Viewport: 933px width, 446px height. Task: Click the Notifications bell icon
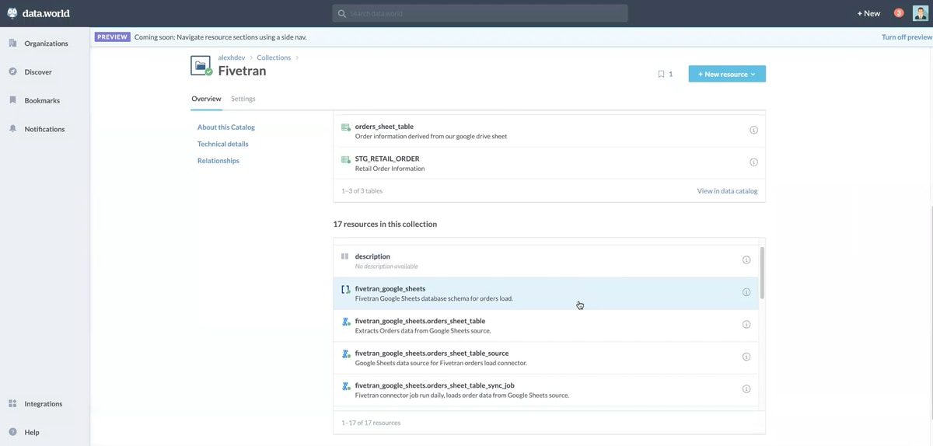12,129
